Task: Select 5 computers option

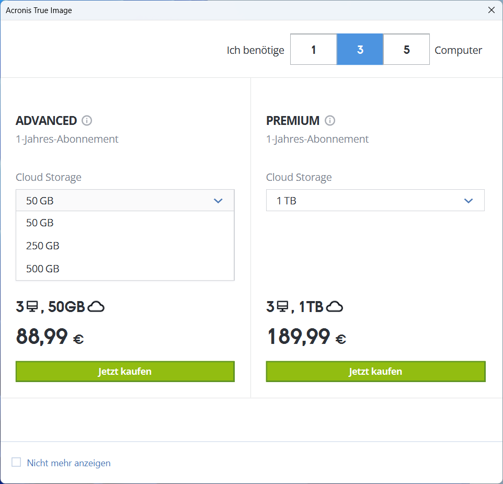Action: tap(406, 50)
